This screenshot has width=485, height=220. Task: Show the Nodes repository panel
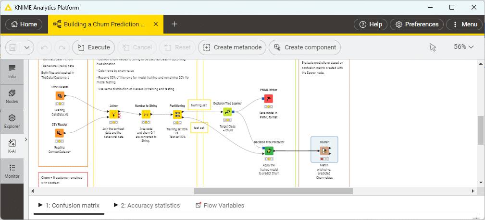tap(12, 96)
